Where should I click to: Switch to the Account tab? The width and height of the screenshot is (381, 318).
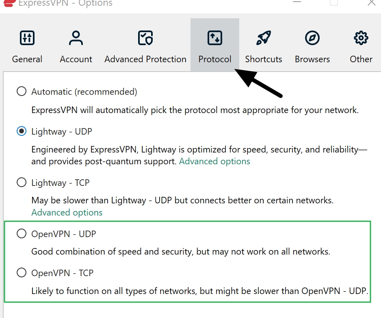[76, 59]
